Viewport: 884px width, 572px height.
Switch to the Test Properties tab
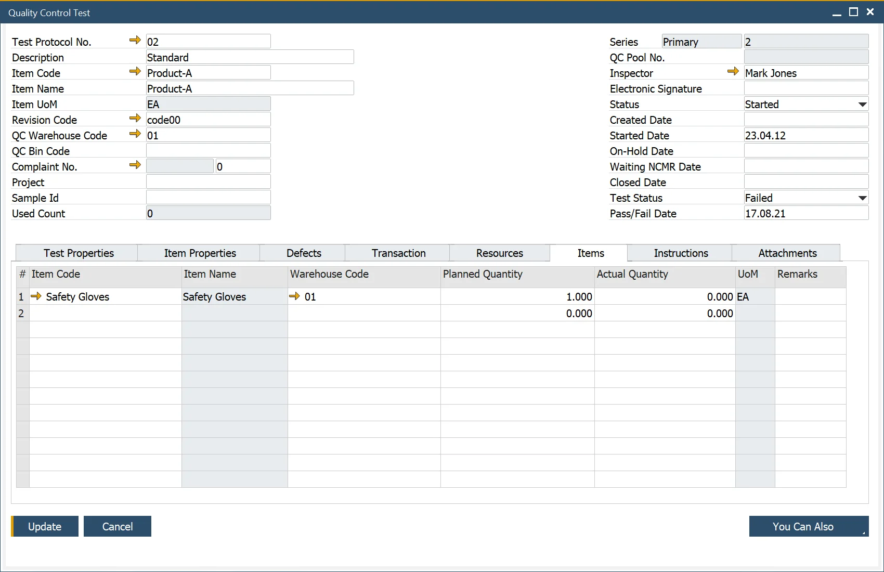(79, 253)
